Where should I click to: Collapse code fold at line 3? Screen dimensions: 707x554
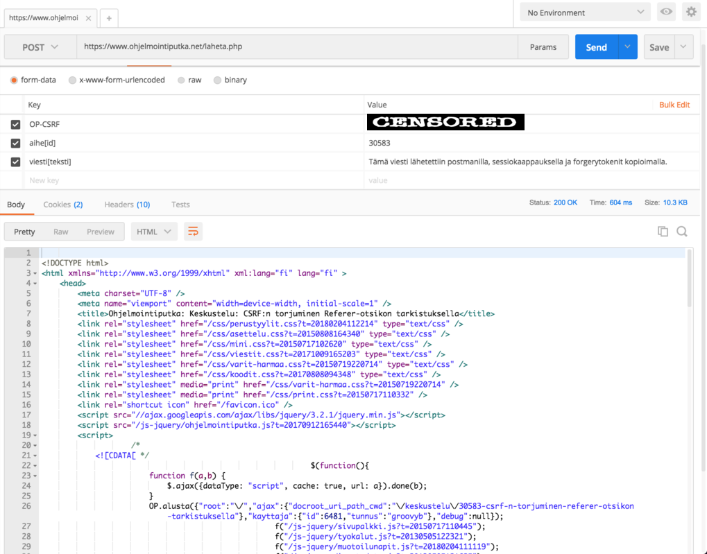tap(35, 274)
